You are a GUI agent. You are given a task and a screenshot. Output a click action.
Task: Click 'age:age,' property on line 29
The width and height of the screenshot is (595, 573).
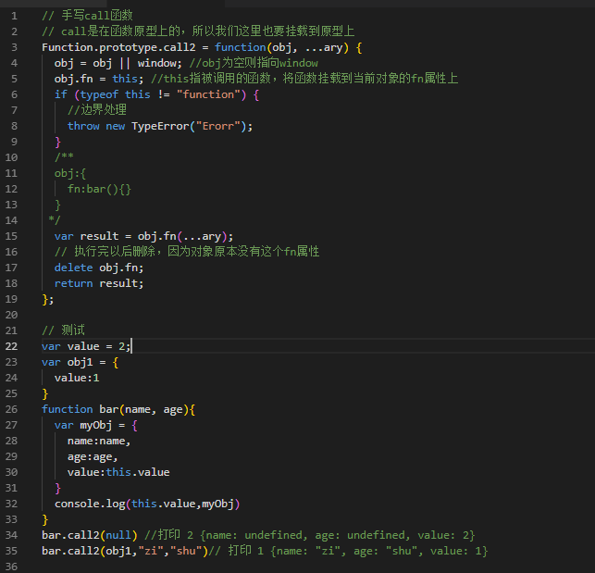tap(93, 456)
